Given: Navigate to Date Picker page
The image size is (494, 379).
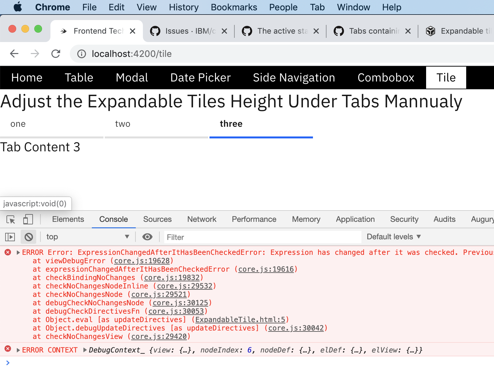Looking at the screenshot, I should coord(200,78).
